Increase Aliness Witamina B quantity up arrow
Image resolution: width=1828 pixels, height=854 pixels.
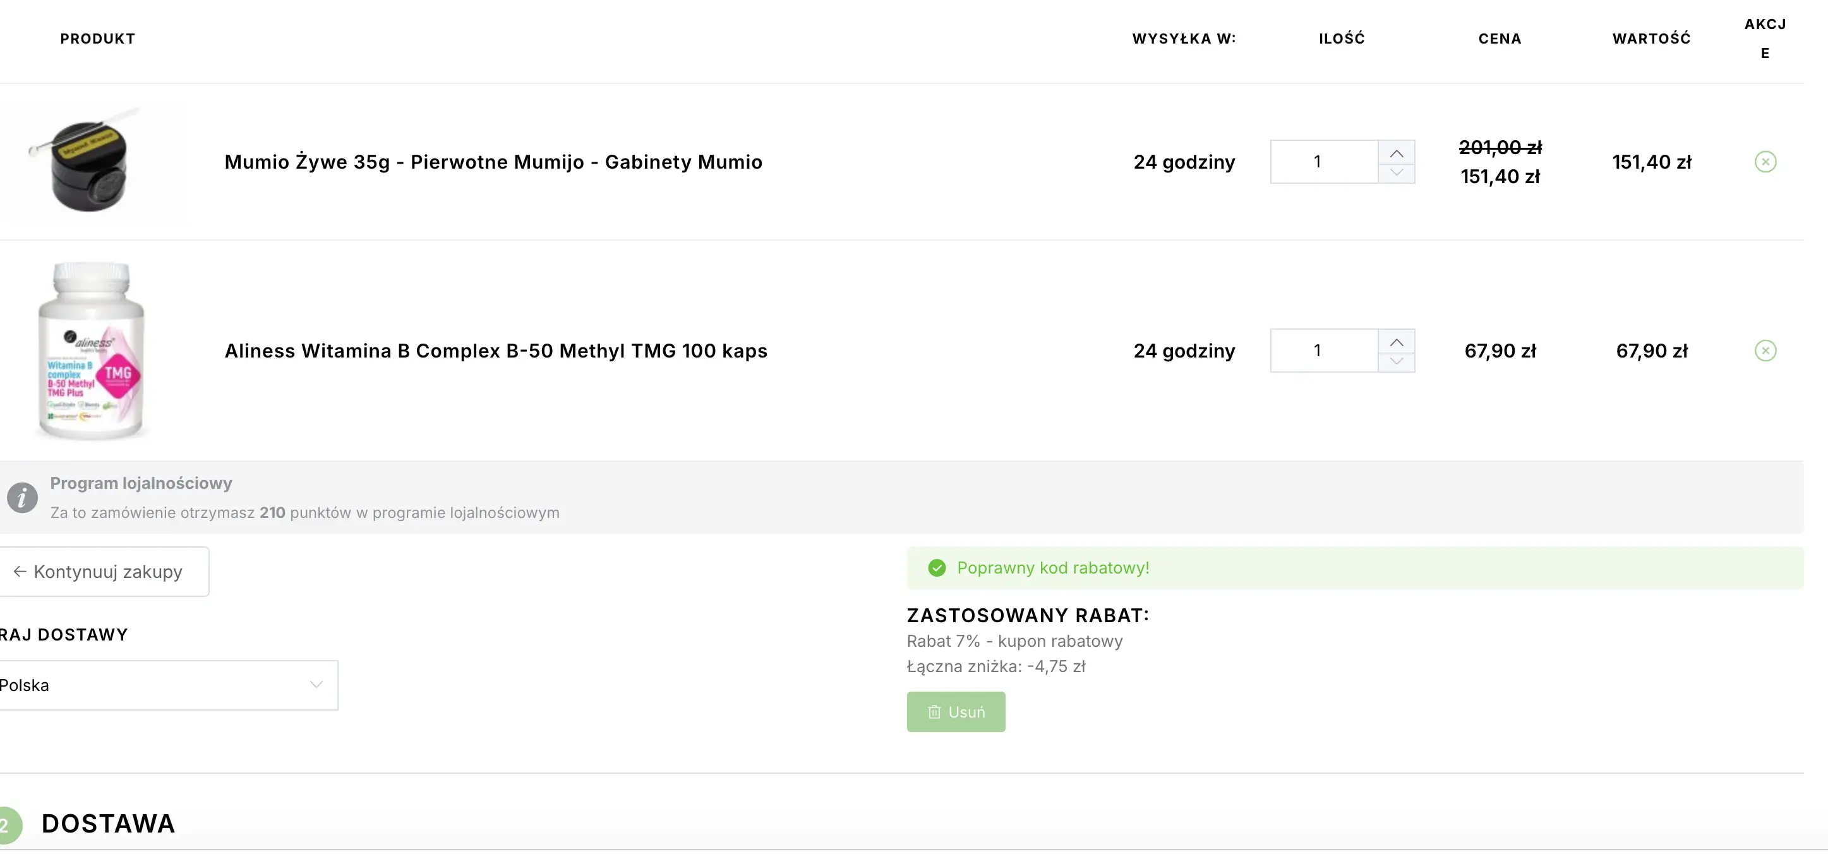point(1396,342)
